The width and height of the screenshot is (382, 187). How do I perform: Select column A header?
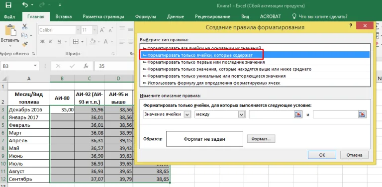(x=29, y=79)
